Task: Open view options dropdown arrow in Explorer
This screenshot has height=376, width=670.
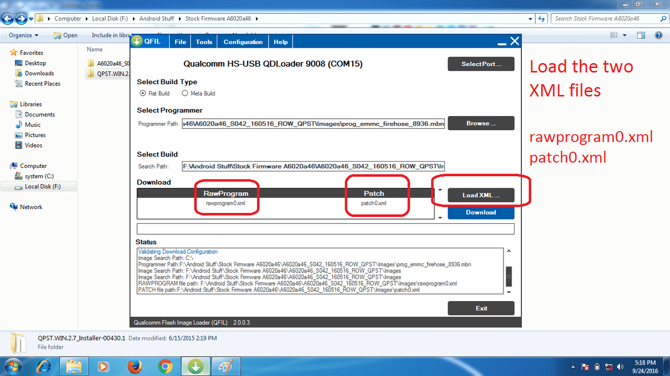Action: click(625, 36)
